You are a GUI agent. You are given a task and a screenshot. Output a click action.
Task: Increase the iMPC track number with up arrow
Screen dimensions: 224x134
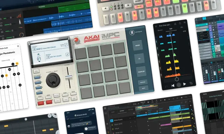38,54
